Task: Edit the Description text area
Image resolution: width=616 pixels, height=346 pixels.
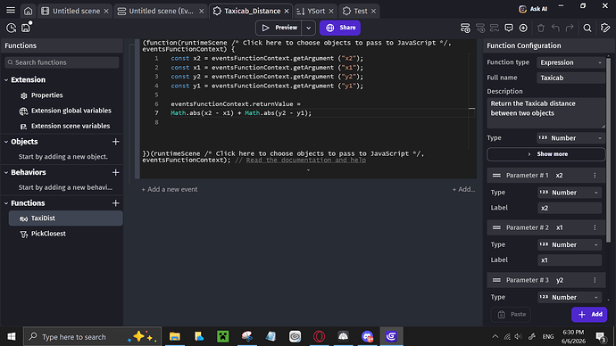Action: coord(545,113)
